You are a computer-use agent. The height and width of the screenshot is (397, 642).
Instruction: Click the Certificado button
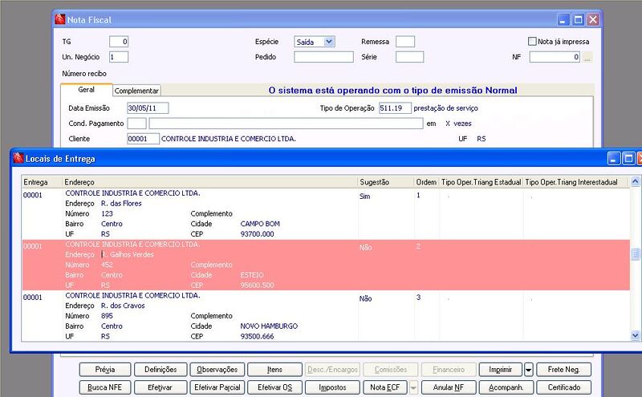(564, 387)
